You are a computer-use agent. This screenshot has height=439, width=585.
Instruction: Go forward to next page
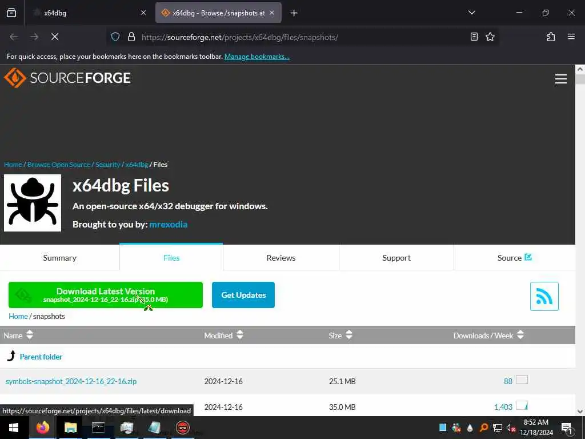coord(34,37)
